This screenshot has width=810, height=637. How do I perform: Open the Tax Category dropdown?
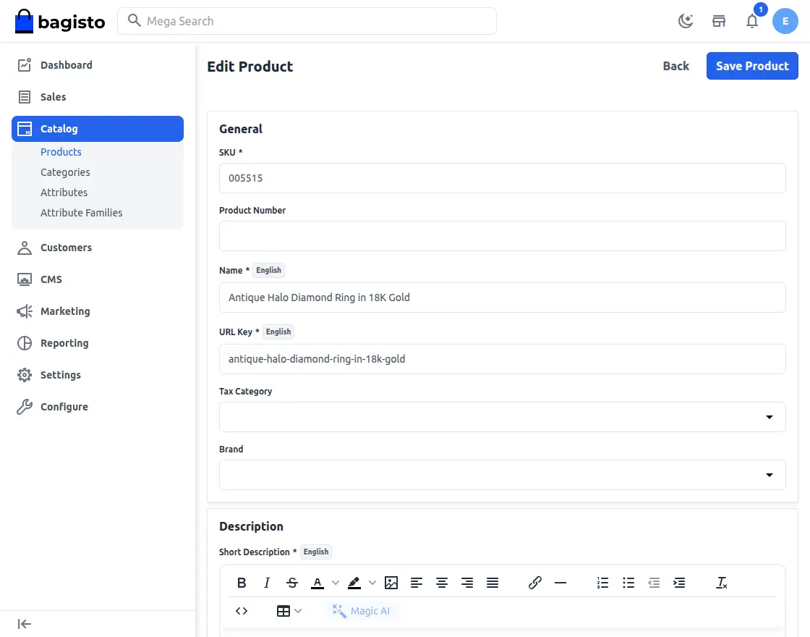point(502,417)
